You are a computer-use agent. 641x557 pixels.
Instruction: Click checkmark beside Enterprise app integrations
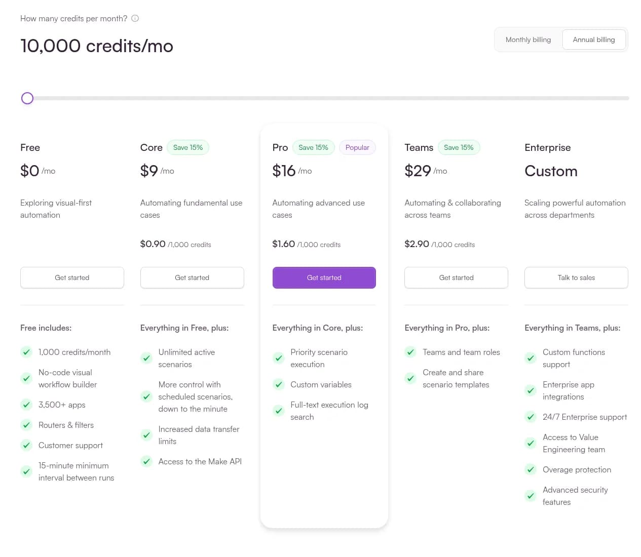(531, 390)
